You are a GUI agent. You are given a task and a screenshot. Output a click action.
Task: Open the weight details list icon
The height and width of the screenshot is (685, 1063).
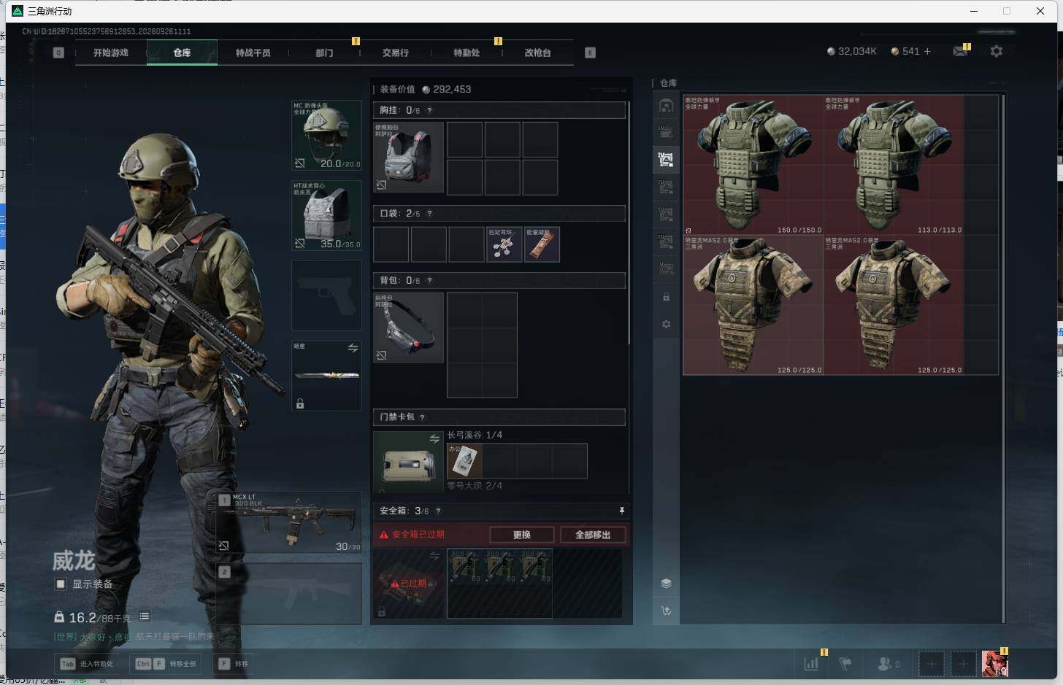pyautogui.click(x=145, y=616)
